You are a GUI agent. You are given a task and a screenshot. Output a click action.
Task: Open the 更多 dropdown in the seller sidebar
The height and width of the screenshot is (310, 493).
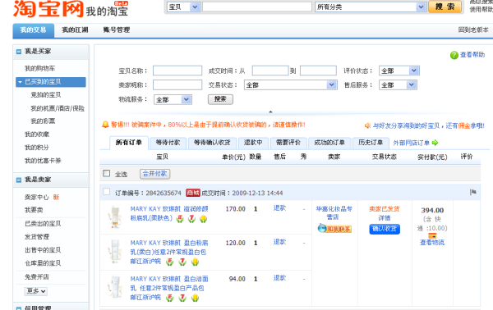point(36,291)
